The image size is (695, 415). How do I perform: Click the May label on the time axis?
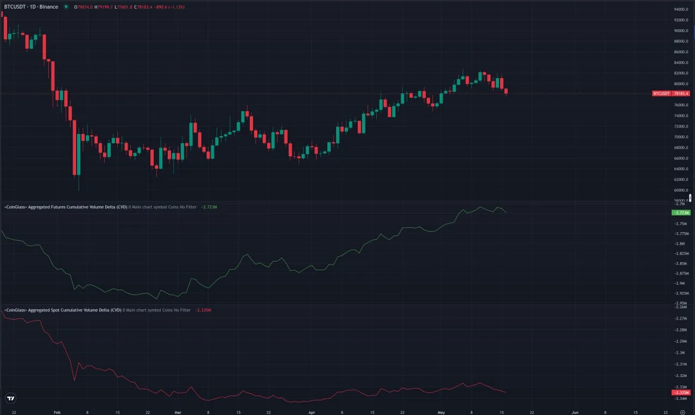point(441,412)
